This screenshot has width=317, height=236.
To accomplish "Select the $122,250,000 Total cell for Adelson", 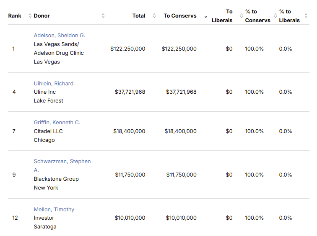I will pyautogui.click(x=128, y=49).
